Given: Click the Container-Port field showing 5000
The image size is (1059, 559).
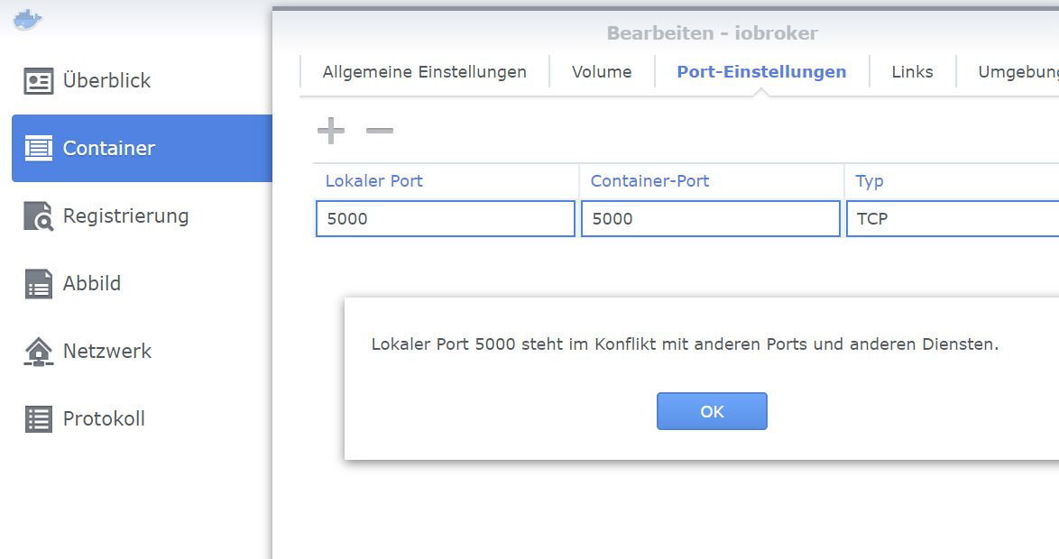Looking at the screenshot, I should pos(711,219).
